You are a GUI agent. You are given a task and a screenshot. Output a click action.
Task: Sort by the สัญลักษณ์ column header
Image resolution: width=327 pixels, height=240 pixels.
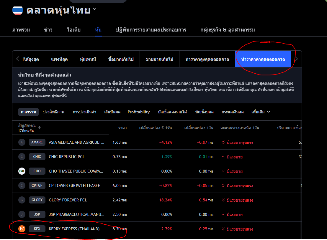[x=27, y=125]
